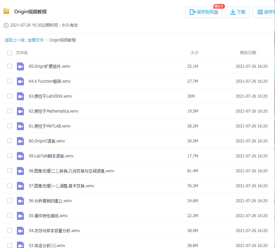
Task: Click the video icon beside 63.授控于LabVIEW.wmv
Action: (20, 96)
